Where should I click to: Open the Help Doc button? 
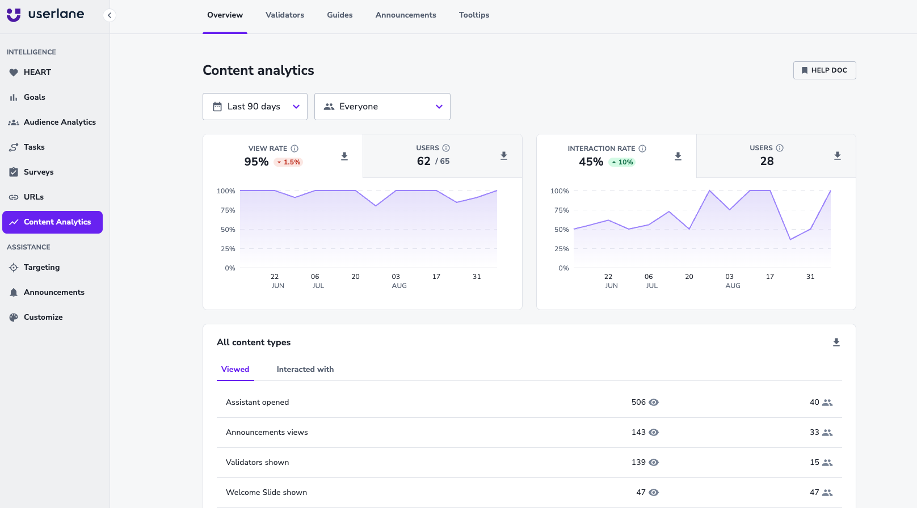click(825, 70)
